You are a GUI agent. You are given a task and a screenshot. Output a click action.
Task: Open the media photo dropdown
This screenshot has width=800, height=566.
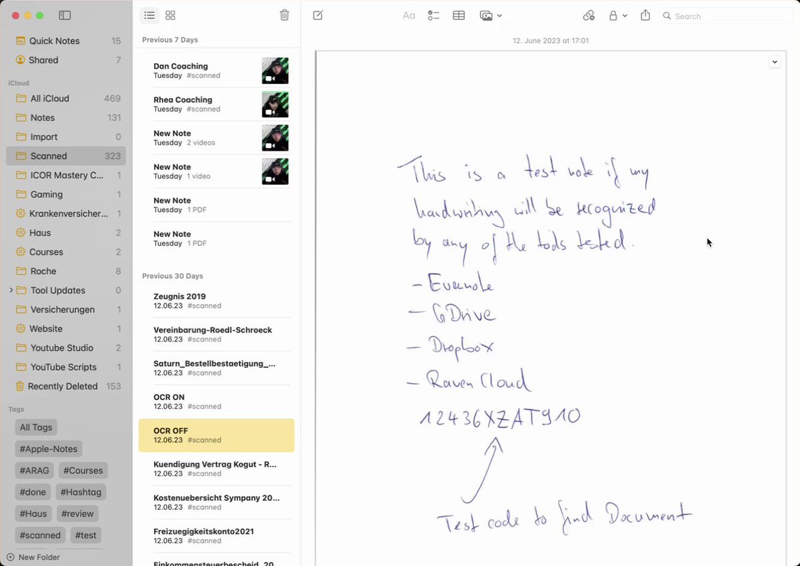click(491, 15)
